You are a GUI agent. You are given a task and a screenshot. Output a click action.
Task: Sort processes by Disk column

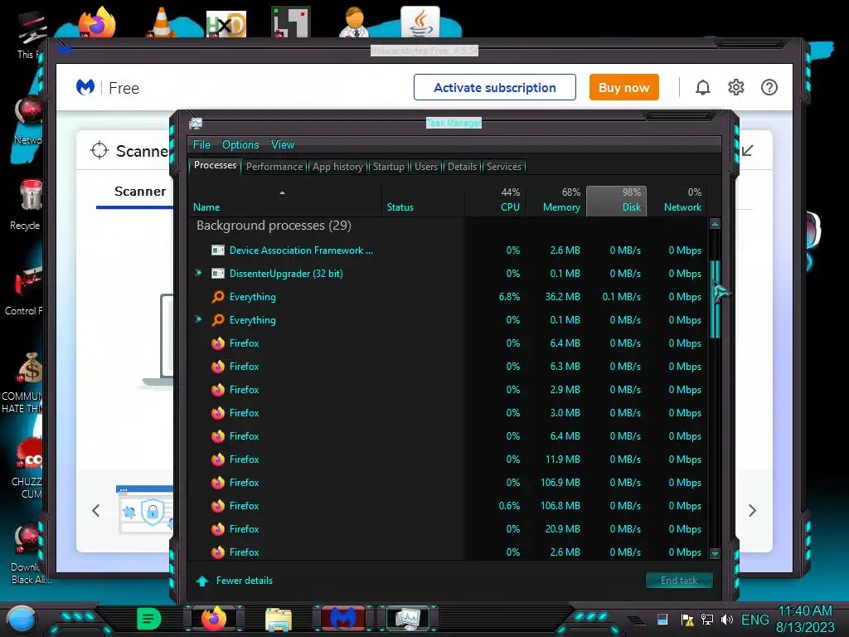point(616,200)
